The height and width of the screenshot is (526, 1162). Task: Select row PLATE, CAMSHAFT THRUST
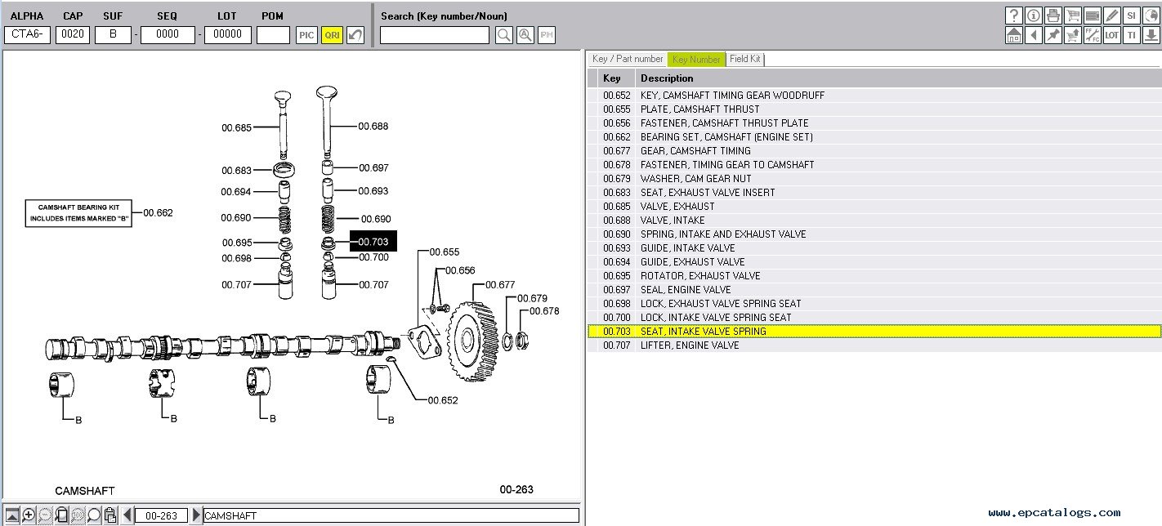click(874, 109)
